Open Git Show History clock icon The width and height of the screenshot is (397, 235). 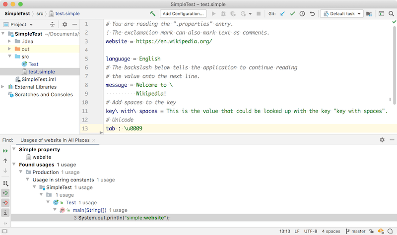pos(302,14)
